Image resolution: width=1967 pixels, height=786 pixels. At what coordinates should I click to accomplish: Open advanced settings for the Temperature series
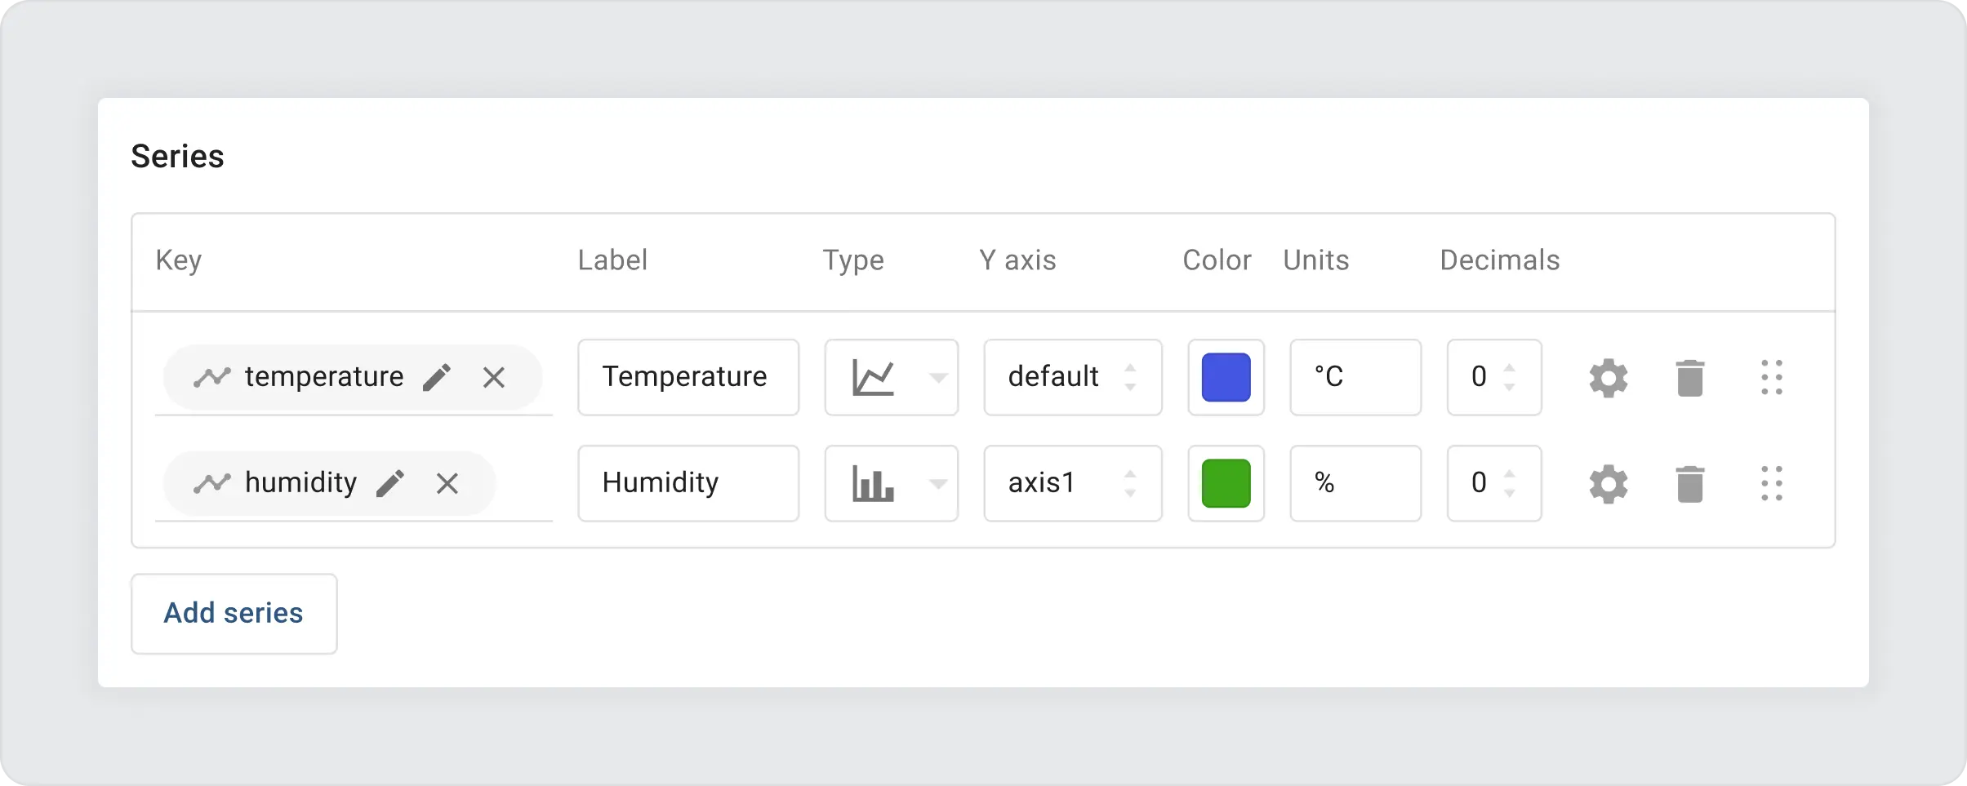tap(1608, 377)
